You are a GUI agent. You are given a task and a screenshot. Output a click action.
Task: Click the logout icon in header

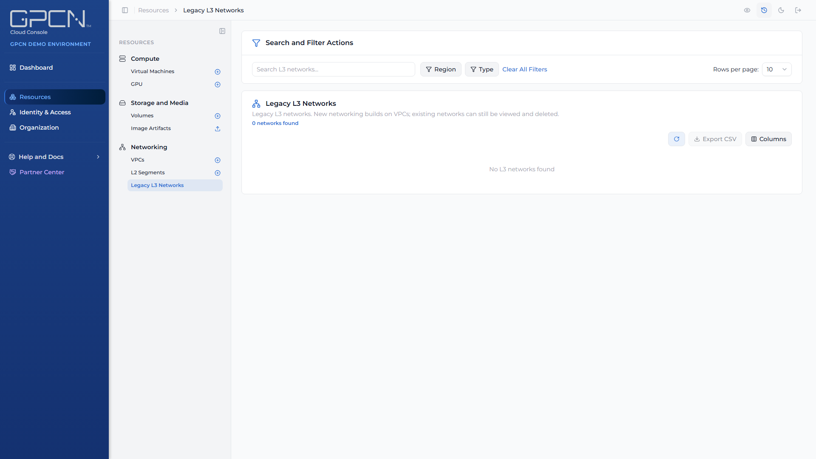[x=798, y=10]
